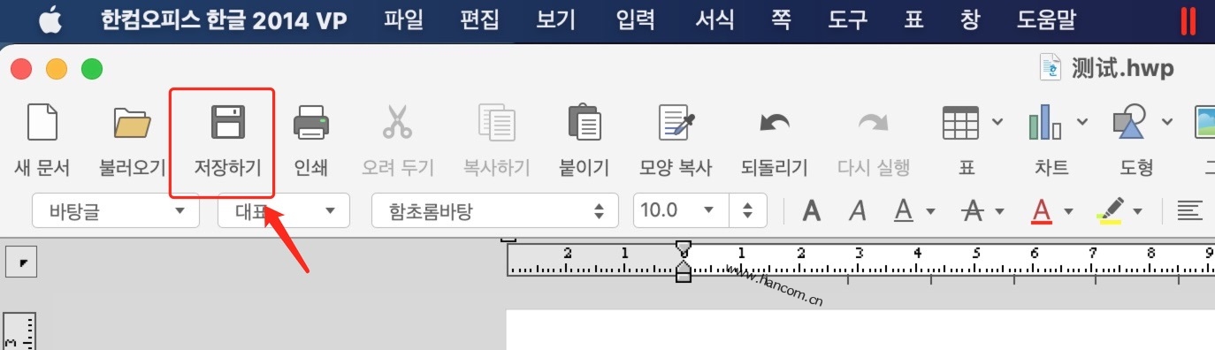Save document using 저장하기 floppy icon

pos(227,122)
